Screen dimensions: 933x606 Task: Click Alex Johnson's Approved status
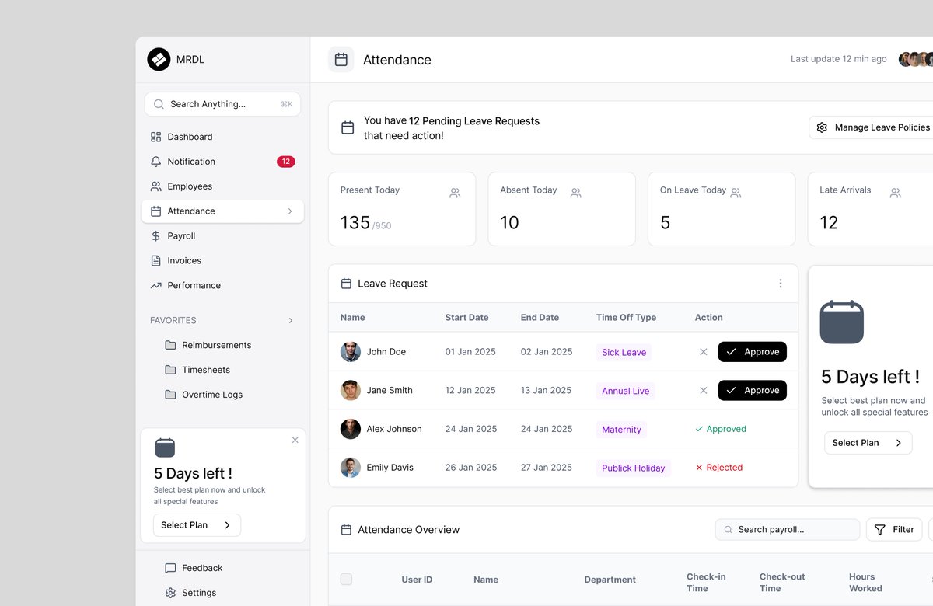point(721,429)
